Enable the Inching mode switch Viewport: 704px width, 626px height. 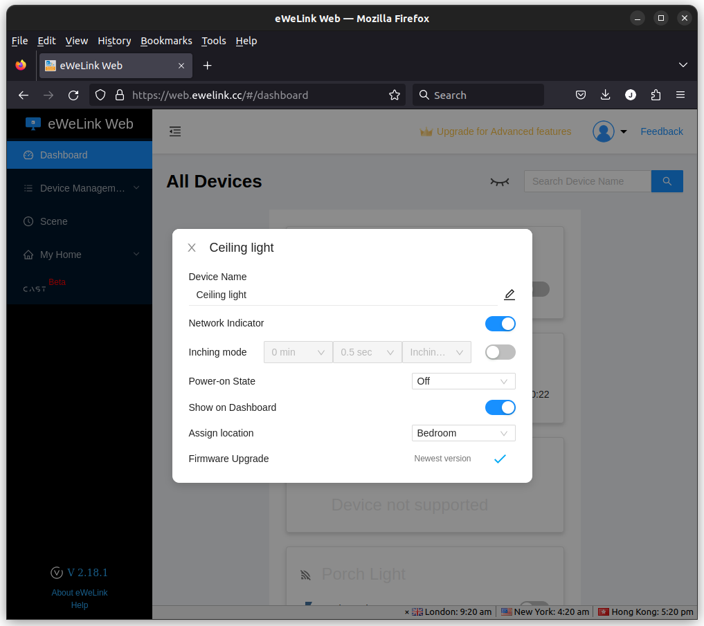coord(500,352)
